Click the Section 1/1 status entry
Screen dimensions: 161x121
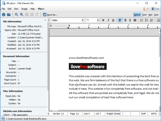[x=59, y=114]
